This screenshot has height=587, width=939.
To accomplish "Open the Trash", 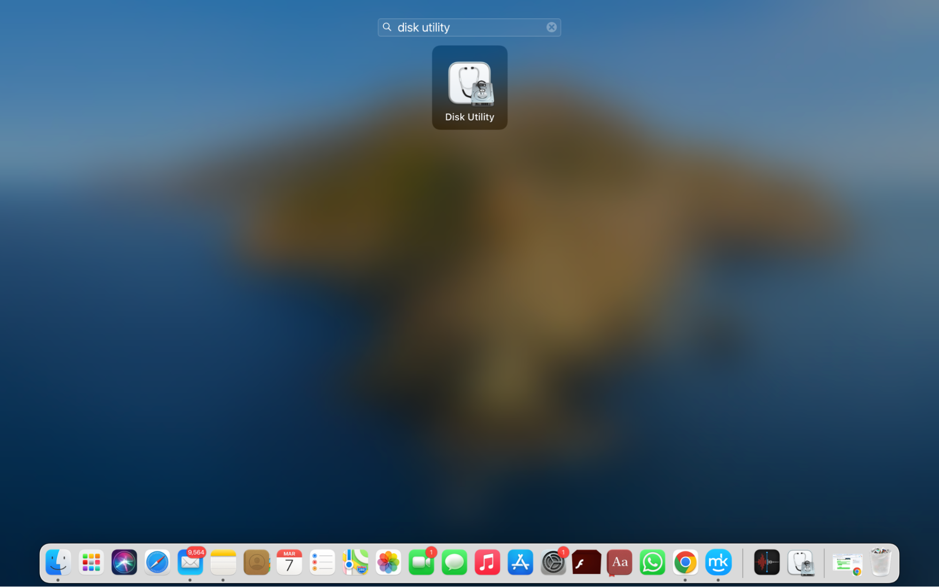I will coord(881,562).
